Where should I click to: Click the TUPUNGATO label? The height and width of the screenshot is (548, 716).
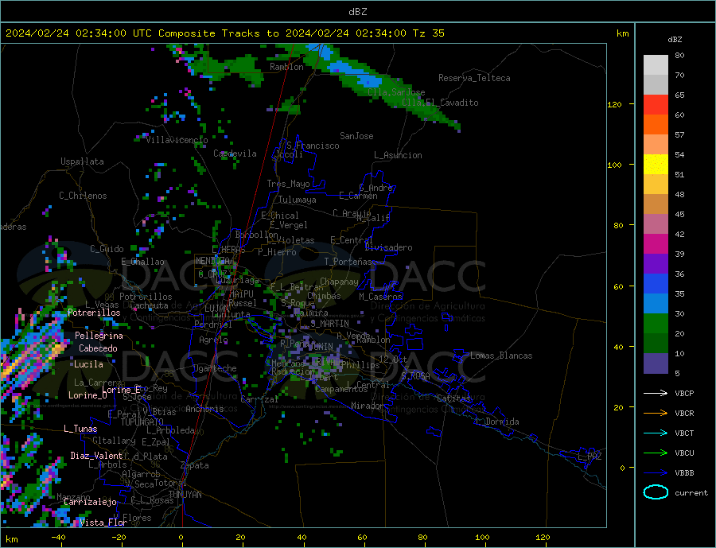coord(142,422)
